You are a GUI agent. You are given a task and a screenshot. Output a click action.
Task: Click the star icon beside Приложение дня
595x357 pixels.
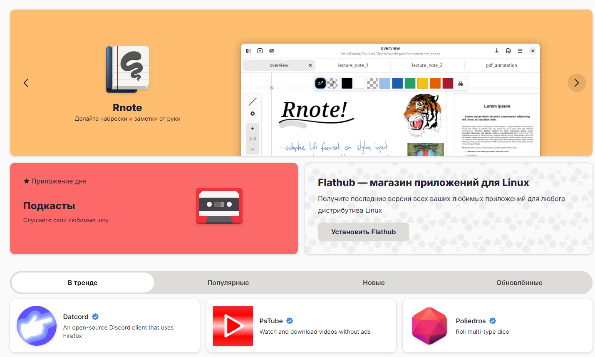click(x=27, y=181)
